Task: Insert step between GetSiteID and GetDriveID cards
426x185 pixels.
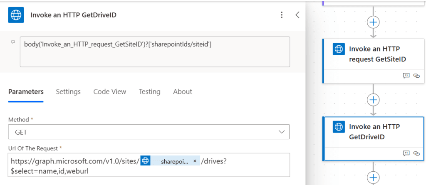Action: (373, 100)
